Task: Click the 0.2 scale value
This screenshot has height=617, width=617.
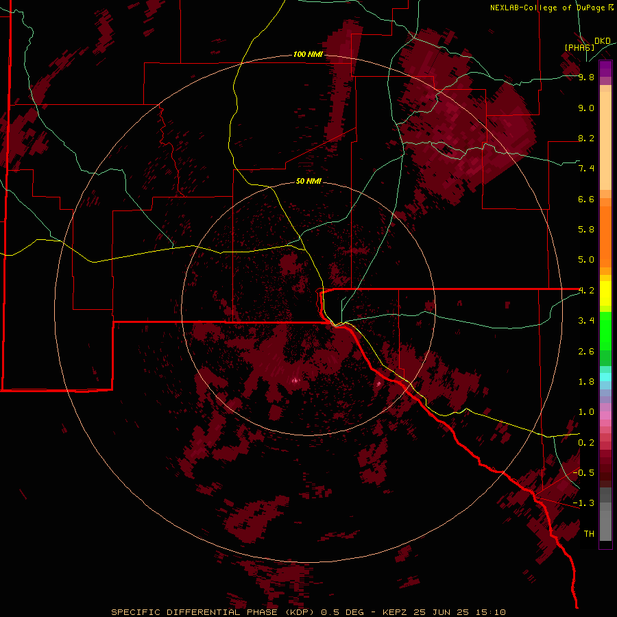Action: (586, 443)
